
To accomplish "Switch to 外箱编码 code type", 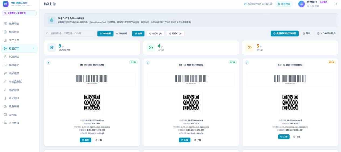I will coord(122,34).
